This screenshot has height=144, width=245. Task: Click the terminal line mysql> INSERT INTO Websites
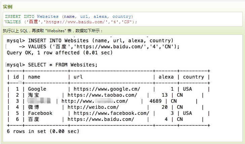tap(90, 41)
